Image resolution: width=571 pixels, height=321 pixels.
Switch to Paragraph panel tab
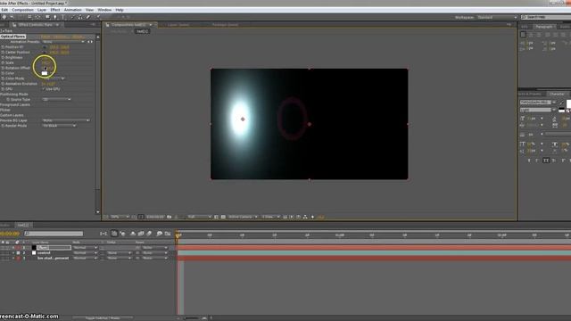coord(543,27)
